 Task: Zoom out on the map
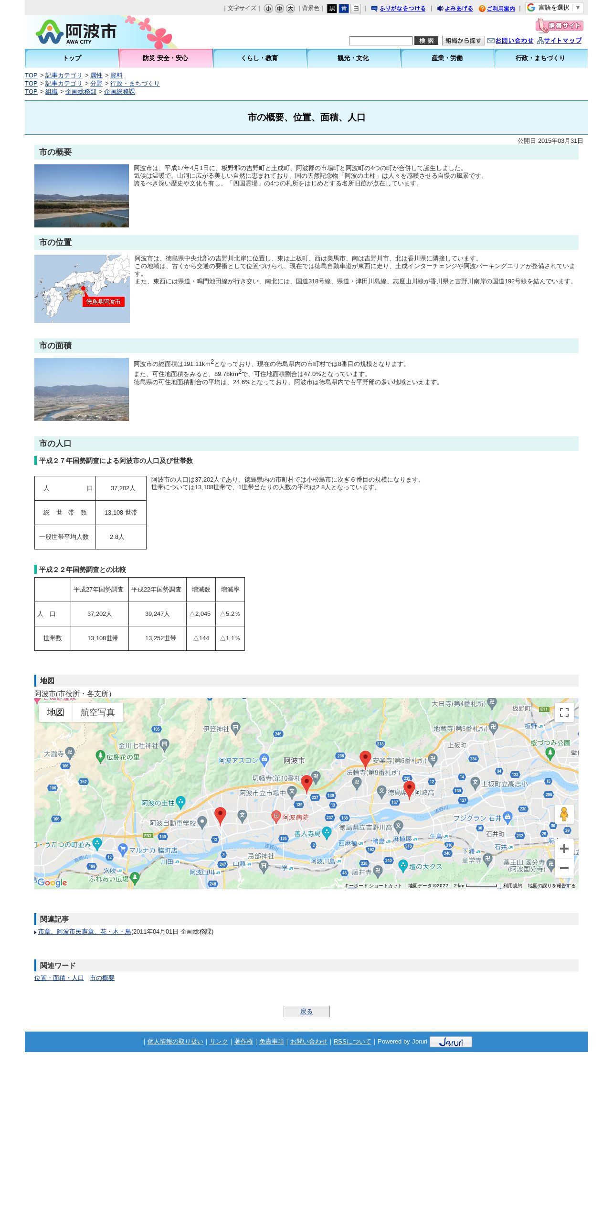tap(564, 868)
